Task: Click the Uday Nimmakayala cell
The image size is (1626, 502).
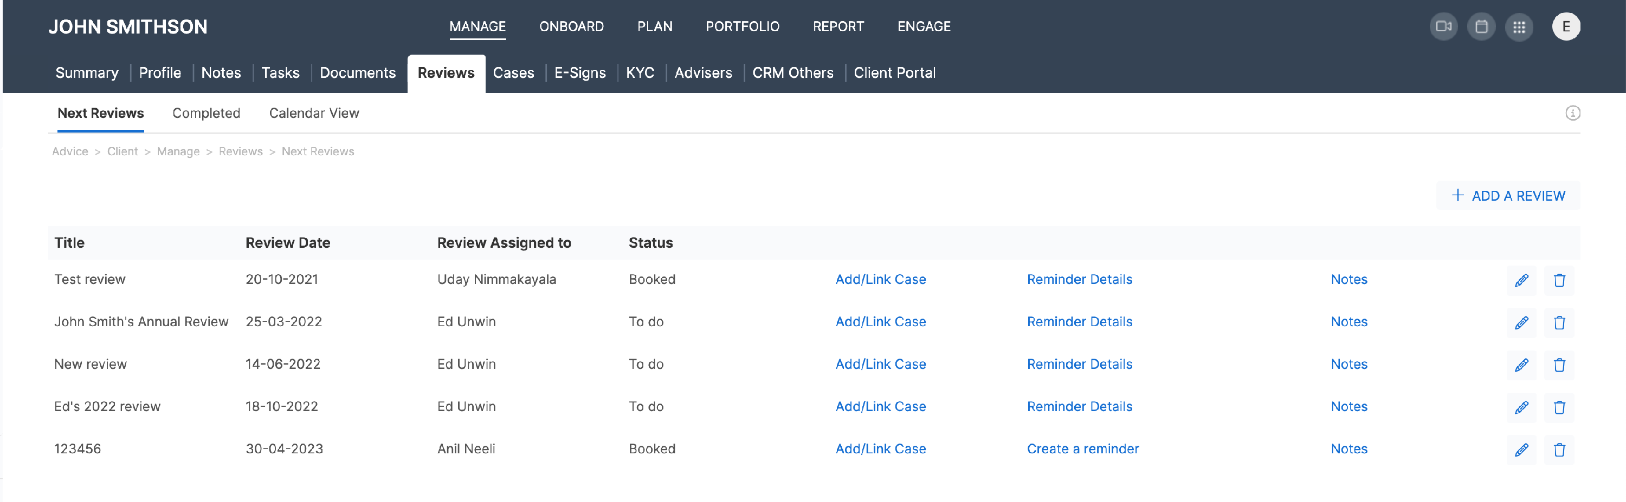Action: tap(496, 280)
